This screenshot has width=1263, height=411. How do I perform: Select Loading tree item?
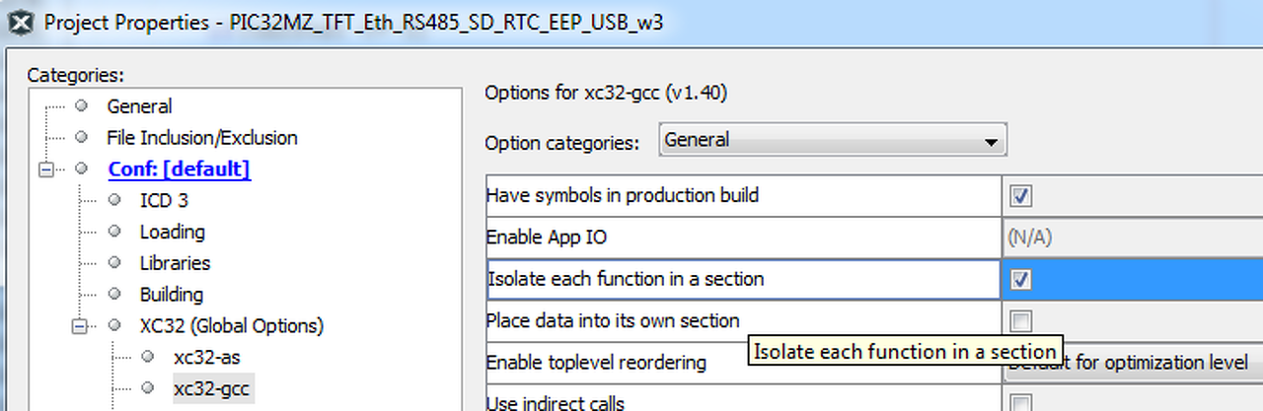click(172, 232)
